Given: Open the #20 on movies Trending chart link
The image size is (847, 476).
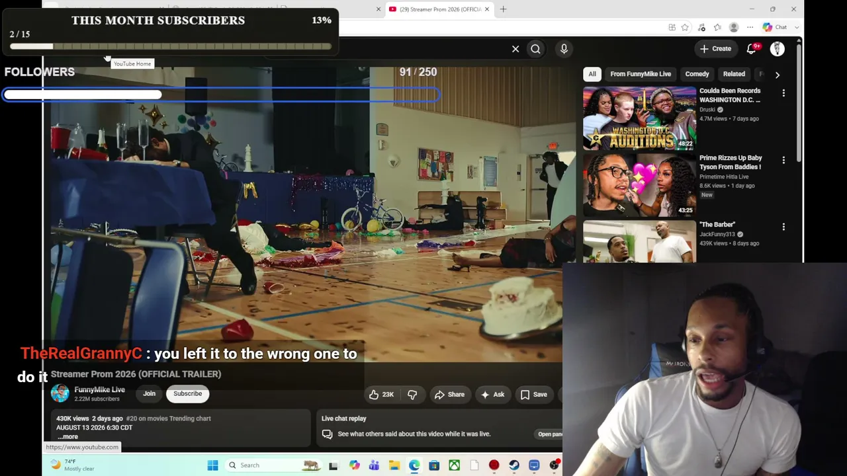Looking at the screenshot, I should (x=168, y=418).
